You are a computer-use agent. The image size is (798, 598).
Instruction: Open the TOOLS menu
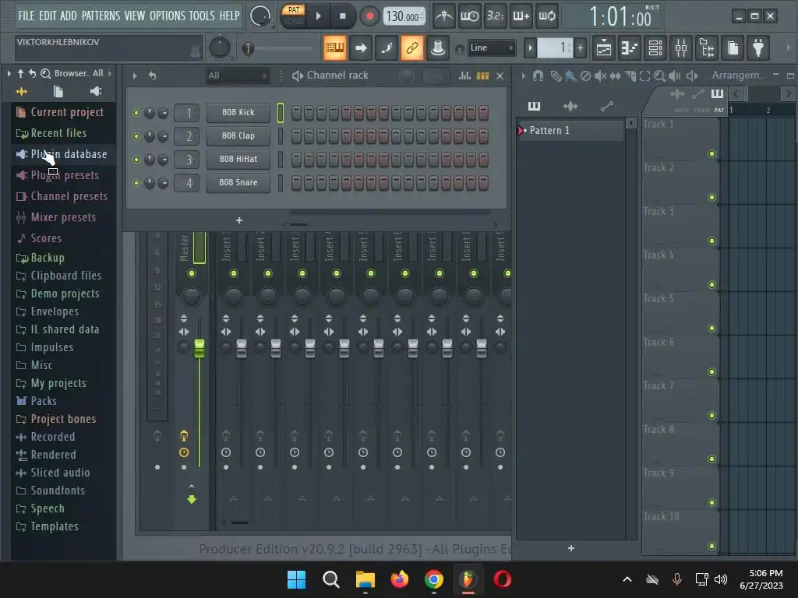point(202,16)
